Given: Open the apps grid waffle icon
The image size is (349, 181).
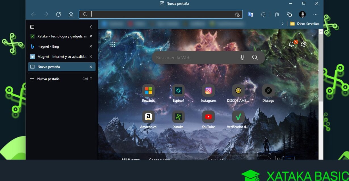Looking at the screenshot, I should (x=113, y=44).
